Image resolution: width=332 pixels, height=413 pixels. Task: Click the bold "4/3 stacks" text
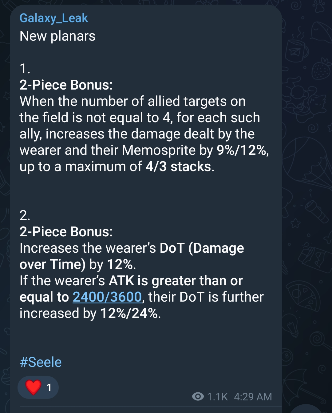click(x=178, y=166)
